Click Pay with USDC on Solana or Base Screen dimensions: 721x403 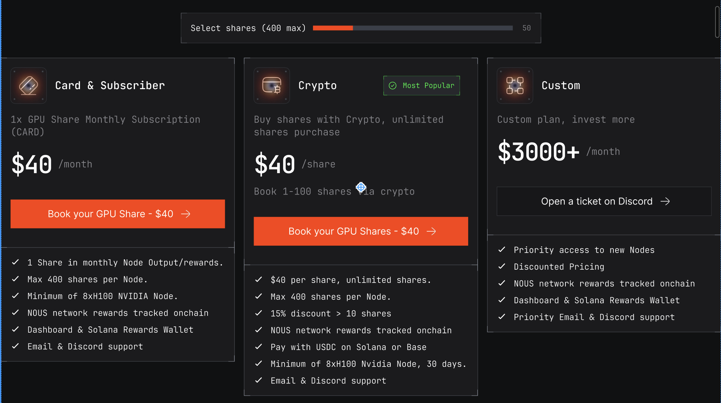[x=348, y=347]
